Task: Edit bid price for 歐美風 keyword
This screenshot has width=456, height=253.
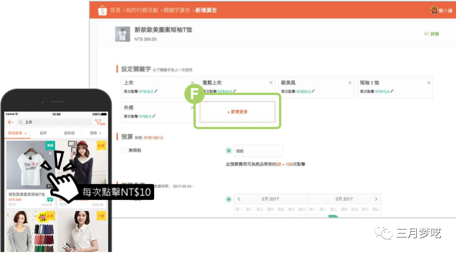Action: click(x=313, y=91)
